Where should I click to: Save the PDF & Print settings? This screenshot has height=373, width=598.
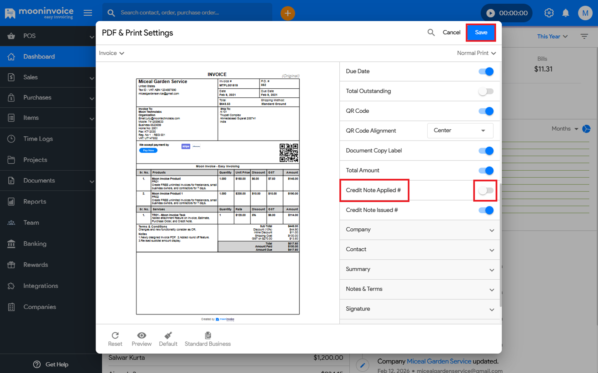pos(481,32)
